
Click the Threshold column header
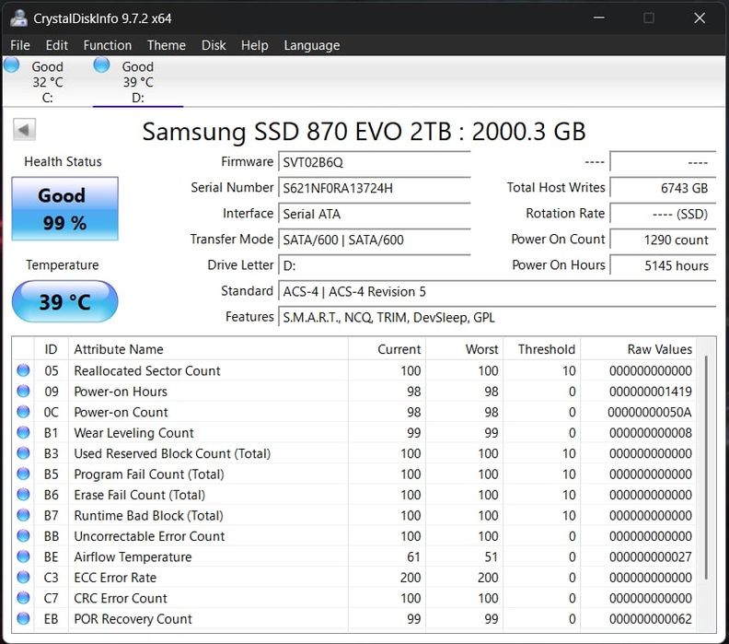coord(541,349)
